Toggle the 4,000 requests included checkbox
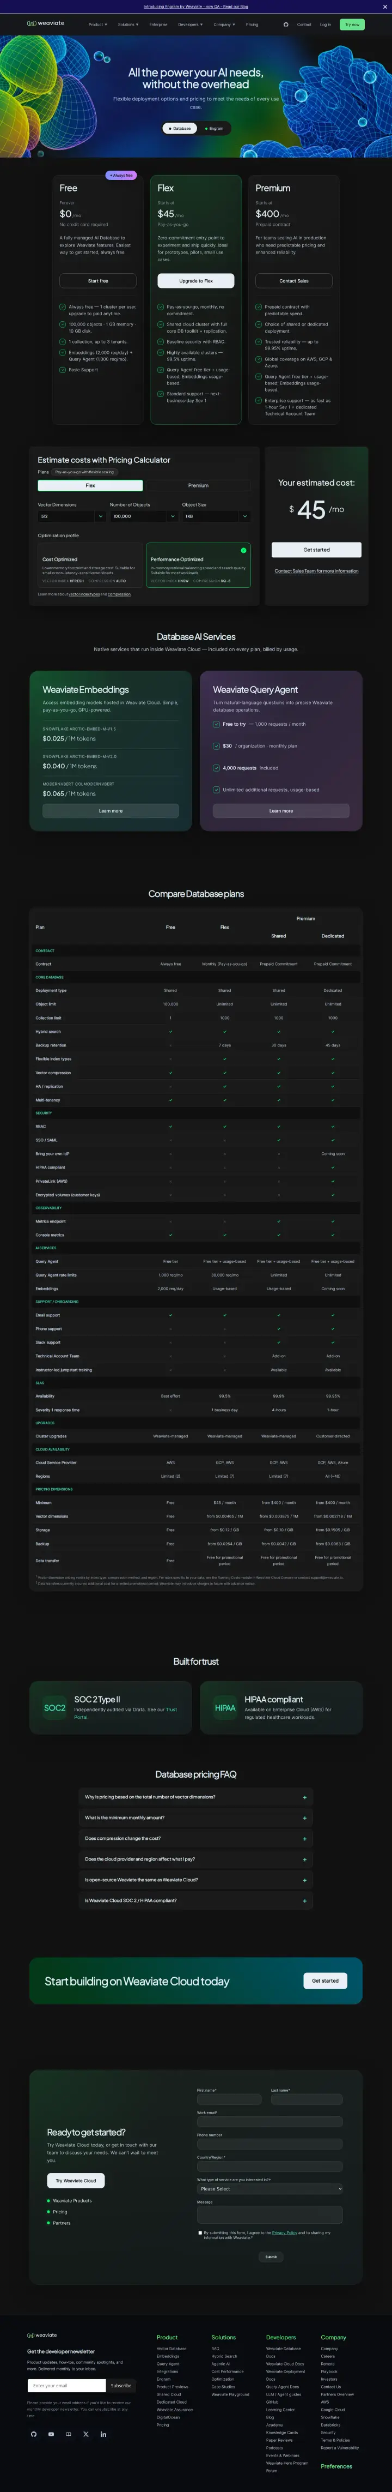This screenshot has width=392, height=2492. (216, 768)
